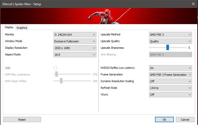The width and height of the screenshot is (198, 125).
Task: Click the Window Mode label
Action: (x=14, y=41)
